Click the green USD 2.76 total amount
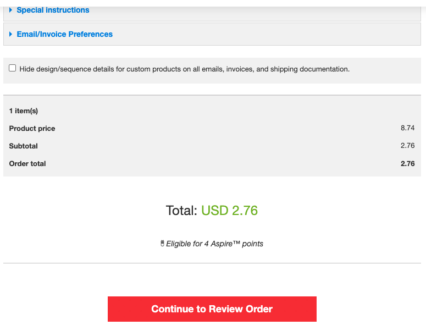Image resolution: width=426 pixels, height=325 pixels. 229,211
